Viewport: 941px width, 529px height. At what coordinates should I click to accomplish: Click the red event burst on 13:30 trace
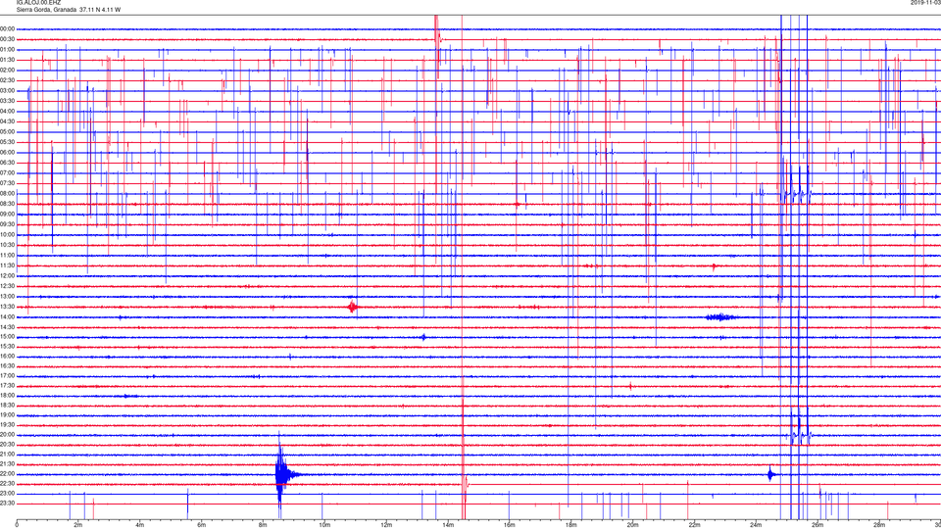(x=352, y=307)
